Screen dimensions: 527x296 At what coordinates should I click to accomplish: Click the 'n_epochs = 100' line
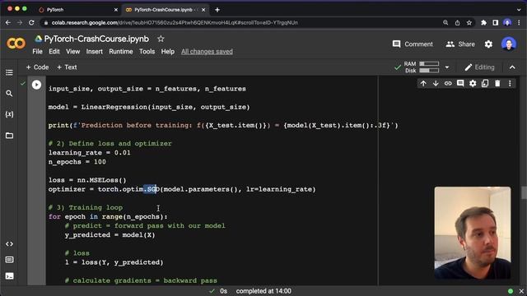tap(77, 162)
